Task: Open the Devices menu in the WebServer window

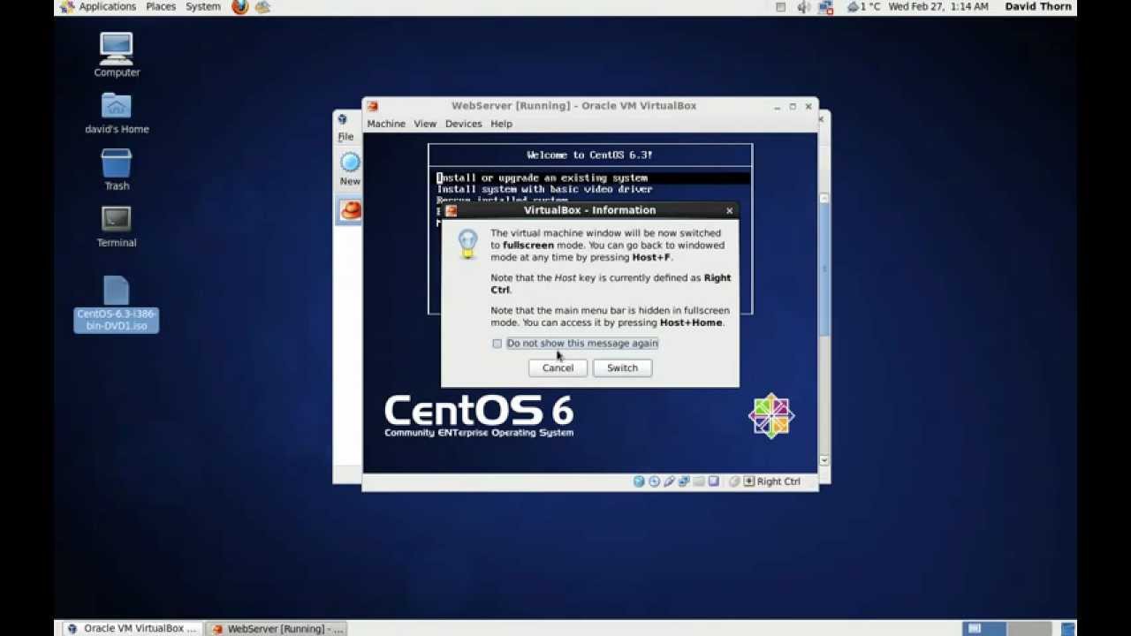Action: 463,124
